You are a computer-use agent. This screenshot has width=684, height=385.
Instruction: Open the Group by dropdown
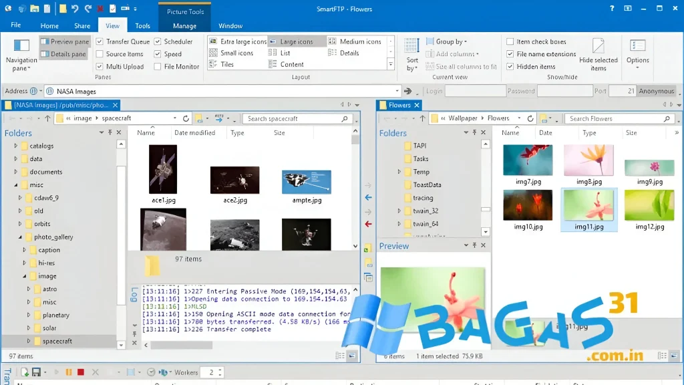pyautogui.click(x=447, y=41)
